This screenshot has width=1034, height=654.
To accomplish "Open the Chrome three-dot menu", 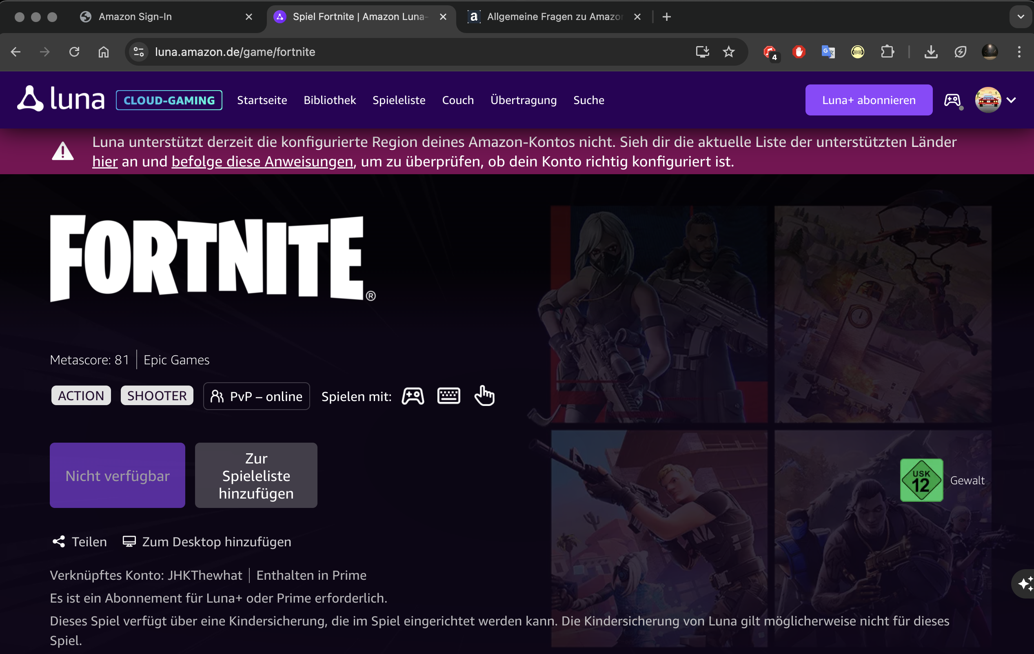I will coord(1019,52).
